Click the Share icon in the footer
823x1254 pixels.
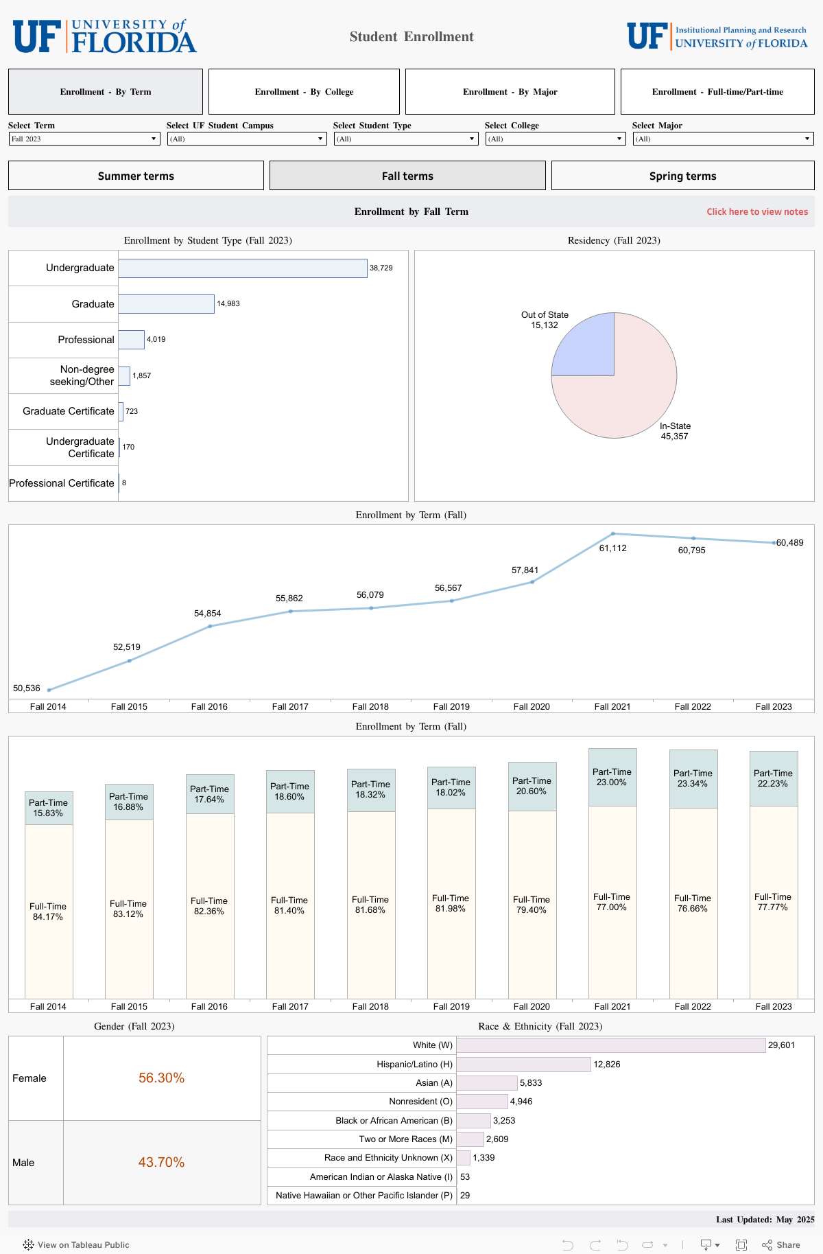780,1244
